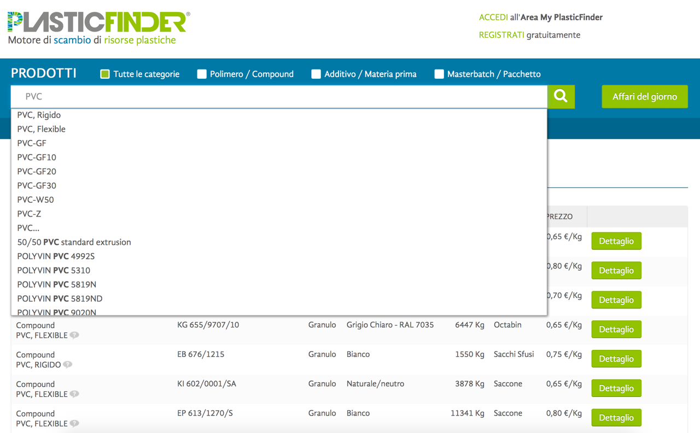
Task: Pick the 'PVC-Z' suggestion
Action: (x=279, y=214)
